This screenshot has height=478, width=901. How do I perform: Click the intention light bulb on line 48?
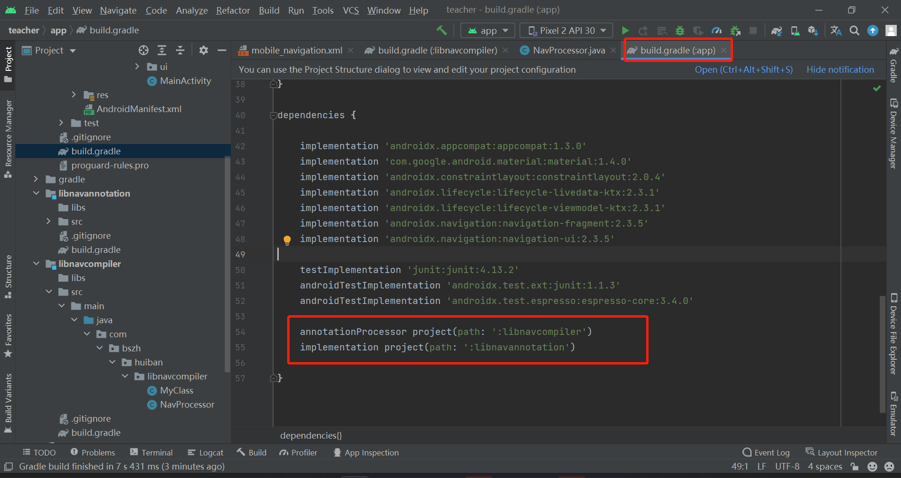tap(287, 240)
